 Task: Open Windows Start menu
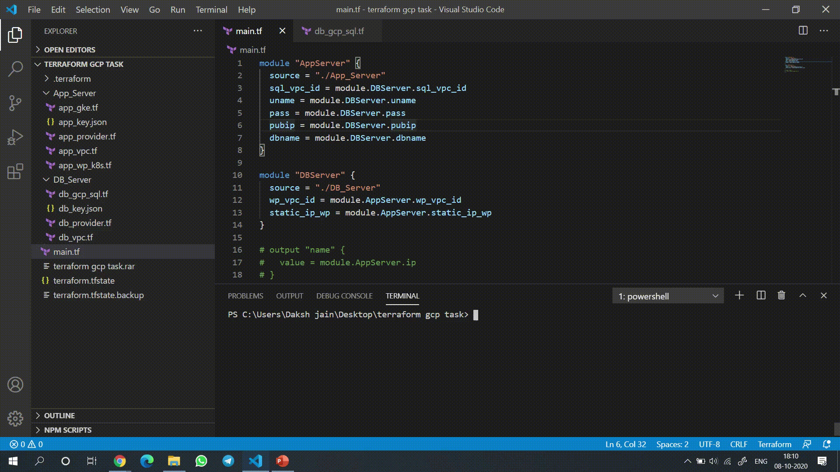(x=13, y=461)
